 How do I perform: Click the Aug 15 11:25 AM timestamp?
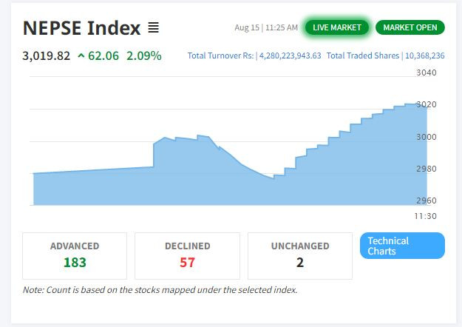point(266,28)
